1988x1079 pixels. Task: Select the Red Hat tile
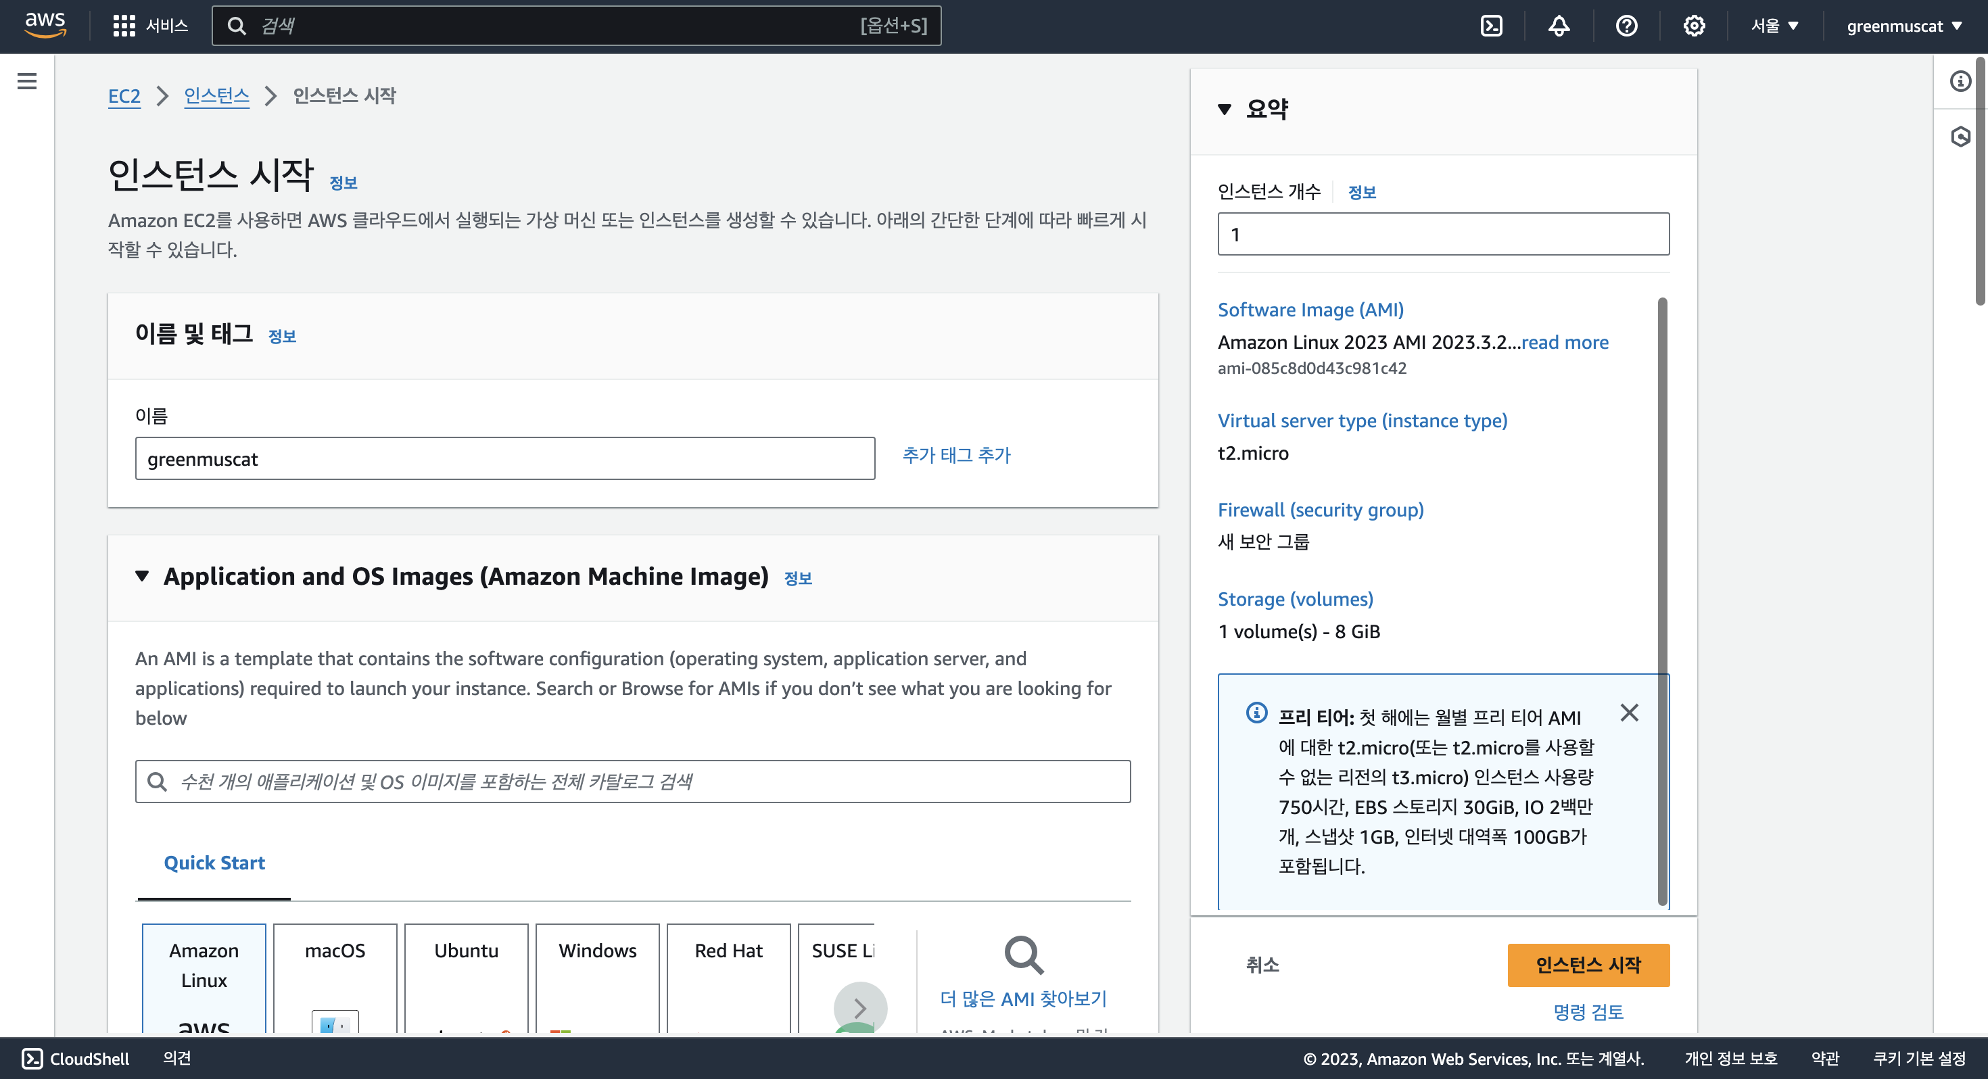(728, 978)
